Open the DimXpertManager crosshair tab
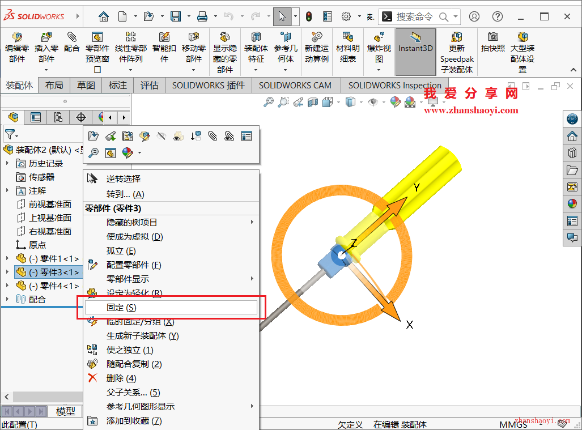Viewport: 582px width, 430px height. [81, 118]
